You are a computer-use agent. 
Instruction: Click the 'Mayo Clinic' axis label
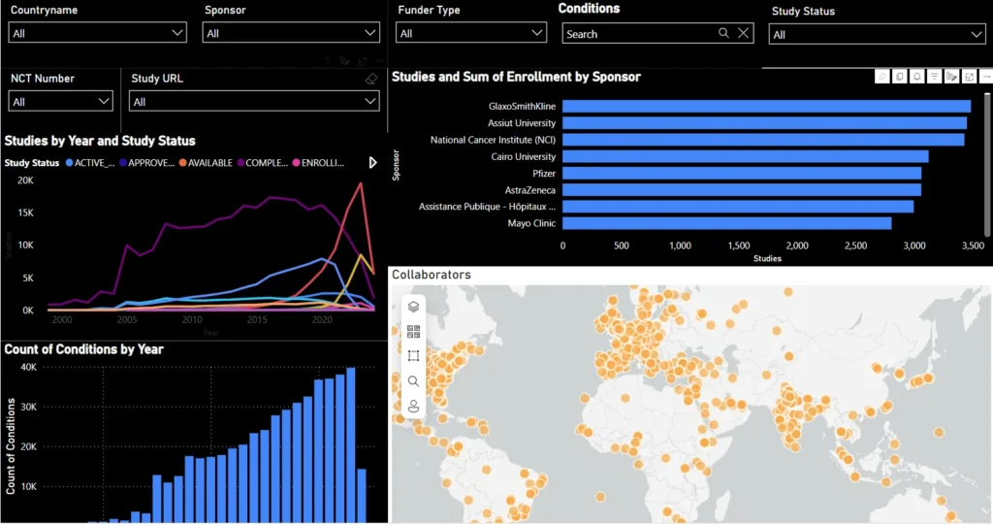(531, 223)
